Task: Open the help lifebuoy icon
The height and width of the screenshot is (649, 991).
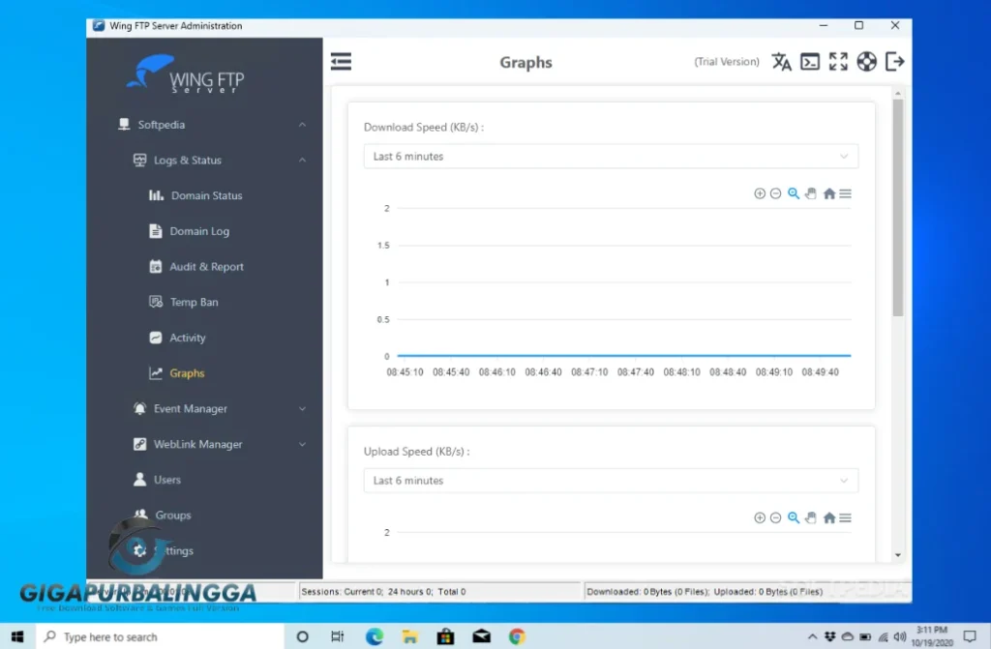Action: pos(866,62)
